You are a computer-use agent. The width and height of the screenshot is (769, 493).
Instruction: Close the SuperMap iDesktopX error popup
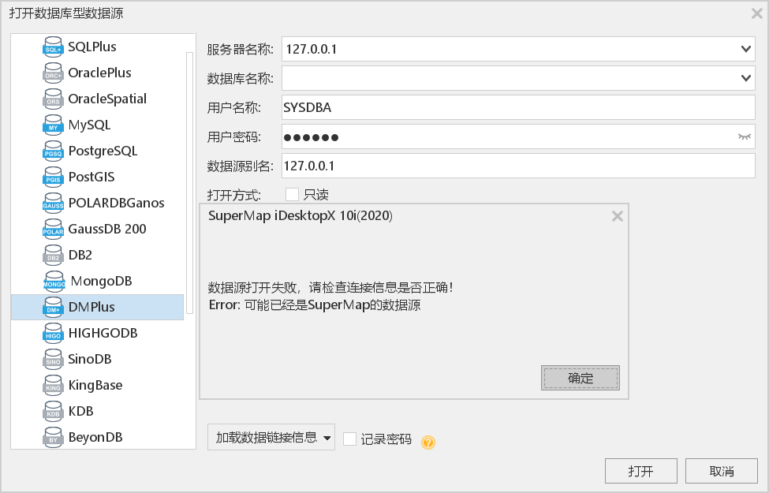point(618,216)
